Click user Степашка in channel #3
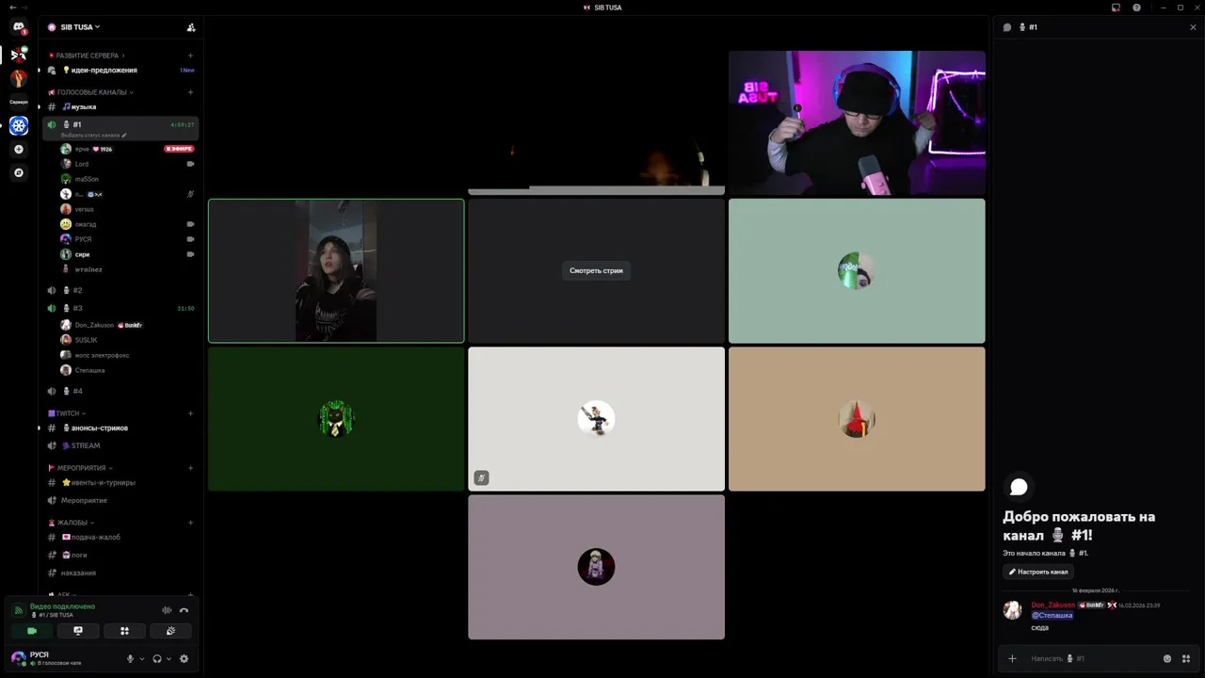Screen dimensions: 1205x678 [x=127, y=370]
